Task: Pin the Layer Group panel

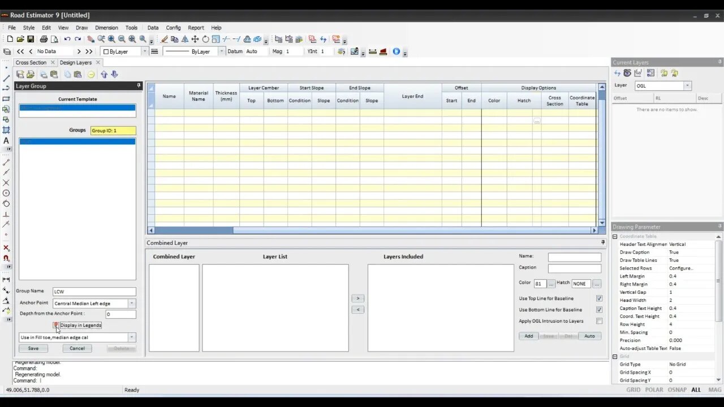Action: 139,86
